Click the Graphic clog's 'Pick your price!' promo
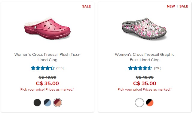Viewport: 193px width, 114px height. (x=145, y=89)
